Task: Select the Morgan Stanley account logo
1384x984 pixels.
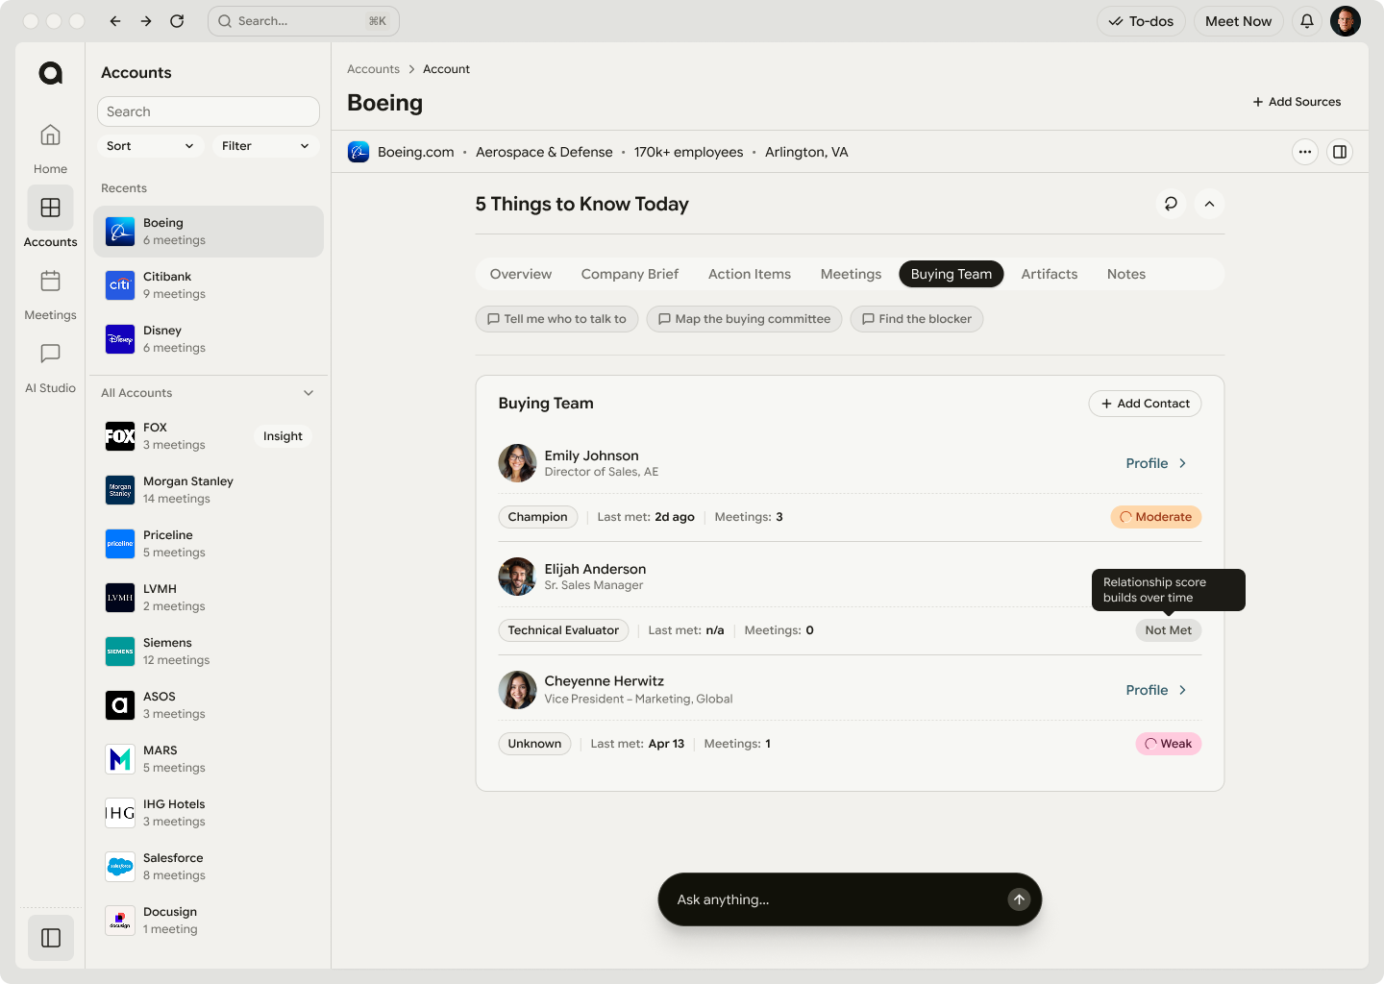Action: click(120, 490)
